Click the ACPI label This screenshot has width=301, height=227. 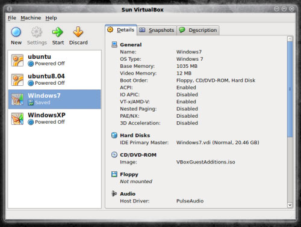pyautogui.click(x=126, y=88)
